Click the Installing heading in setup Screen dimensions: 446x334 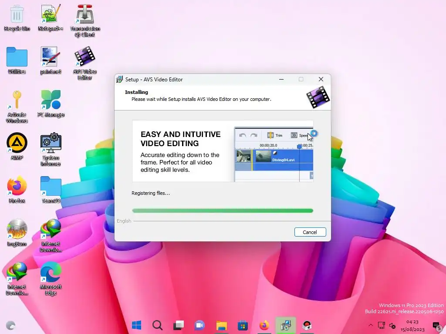pos(136,92)
